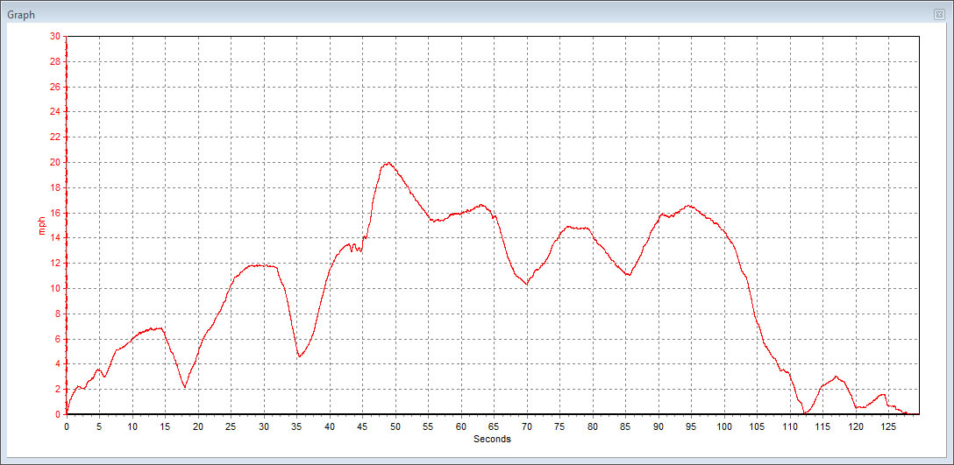Screen dimensions: 954x465
Task: Click the curve peak near 95 seconds
Action: [689, 206]
